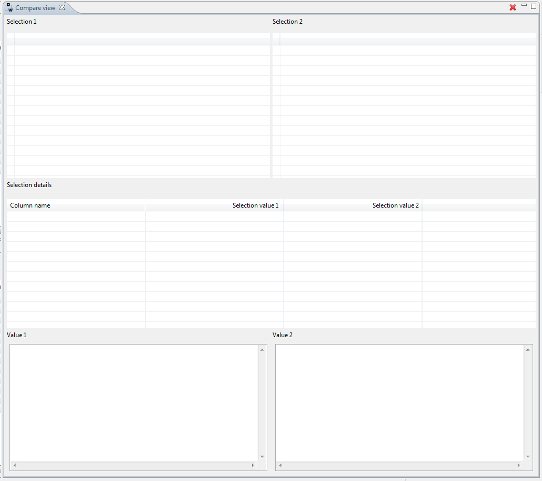The height and width of the screenshot is (481, 542).
Task: Click the Selection value 2 column header
Action: [353, 205]
